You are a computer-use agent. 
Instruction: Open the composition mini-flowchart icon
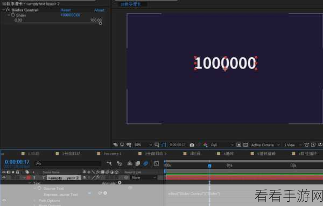coord(109,163)
